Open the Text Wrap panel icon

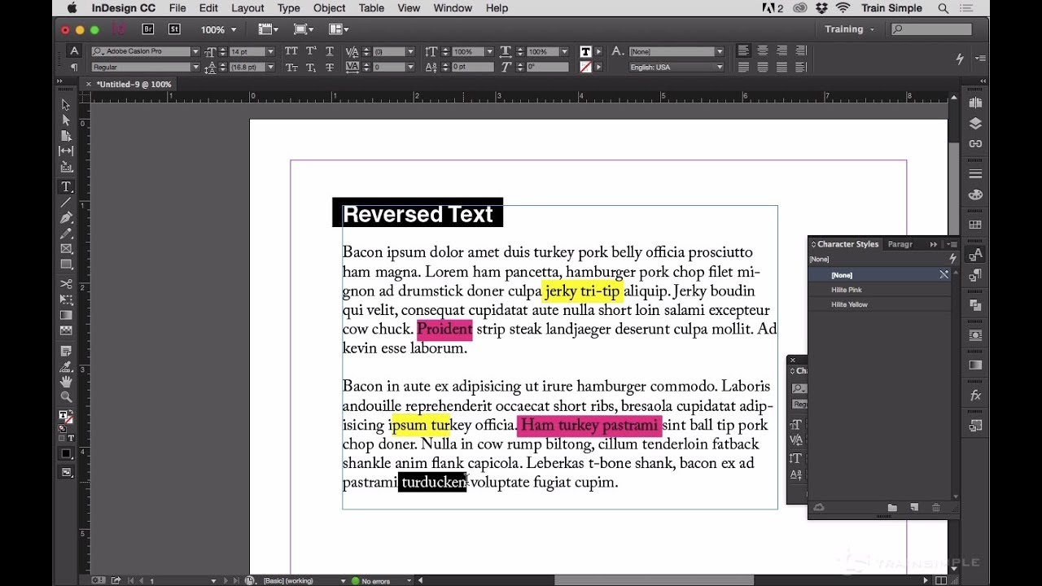pos(975,335)
